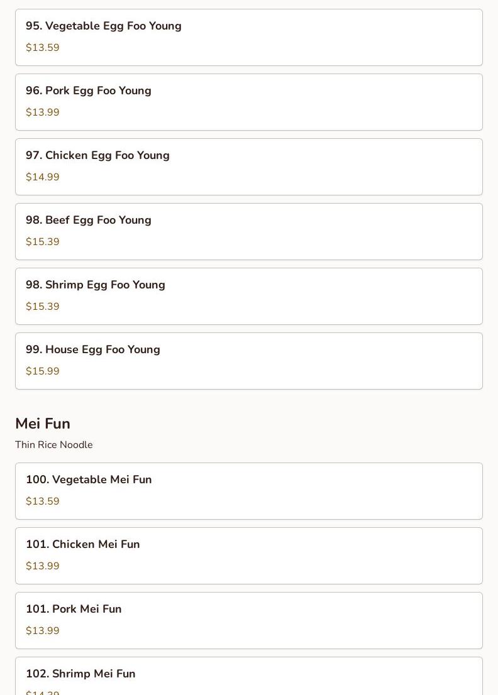
Task: Click the Thin Rice Noodle subtitle
Action: pyautogui.click(x=54, y=444)
